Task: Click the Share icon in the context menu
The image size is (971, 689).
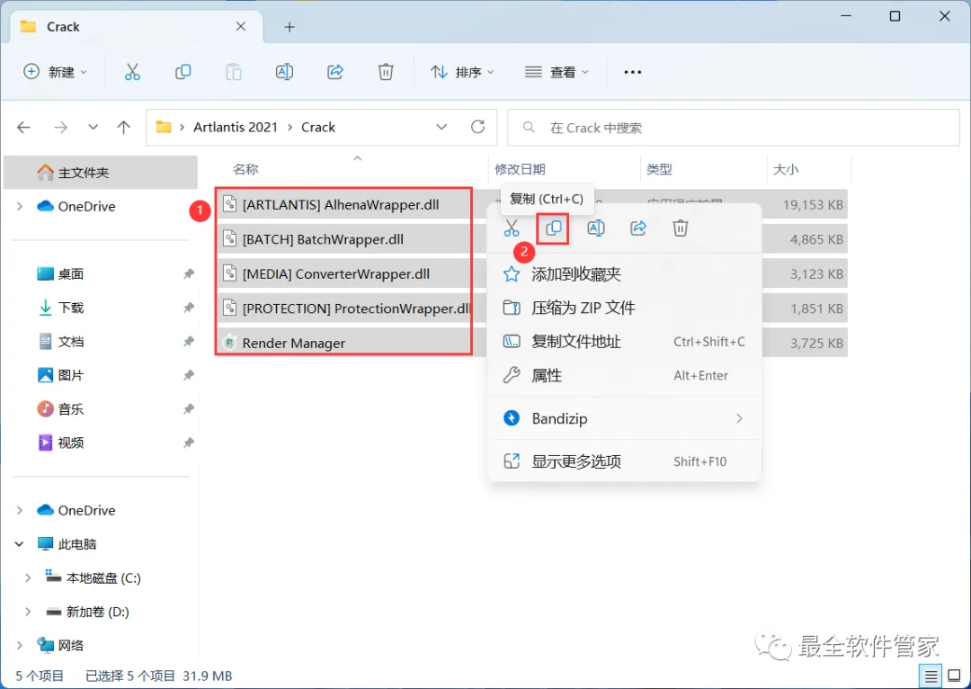Action: [x=637, y=228]
